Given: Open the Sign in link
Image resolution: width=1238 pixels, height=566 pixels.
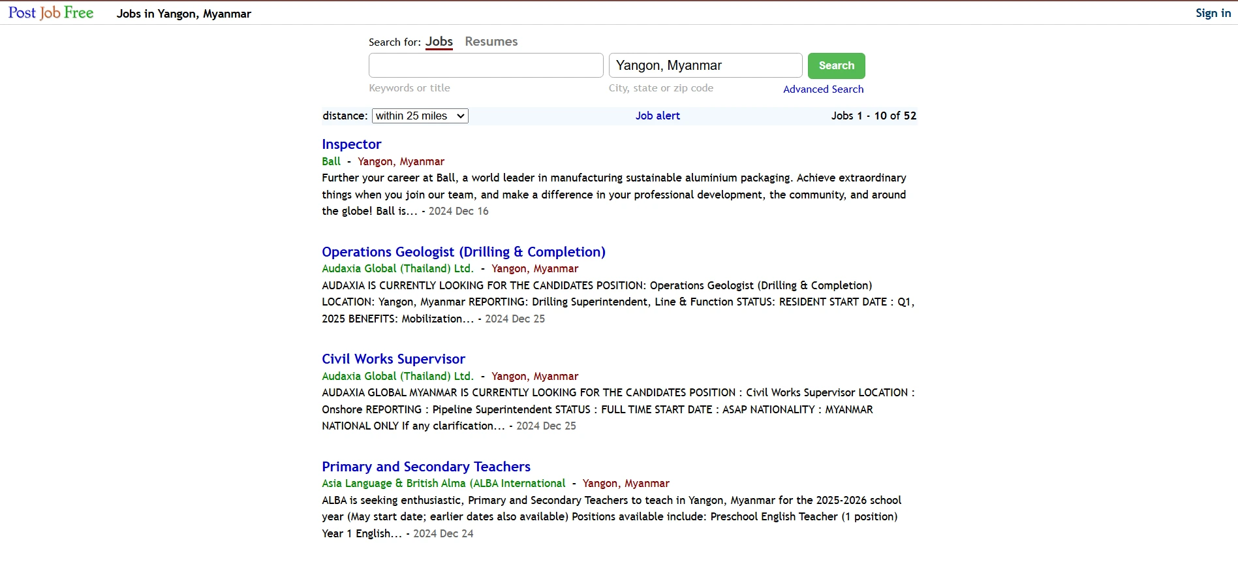Looking at the screenshot, I should (x=1213, y=13).
